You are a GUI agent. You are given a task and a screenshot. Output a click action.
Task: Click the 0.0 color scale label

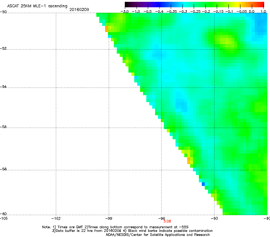point(252,12)
